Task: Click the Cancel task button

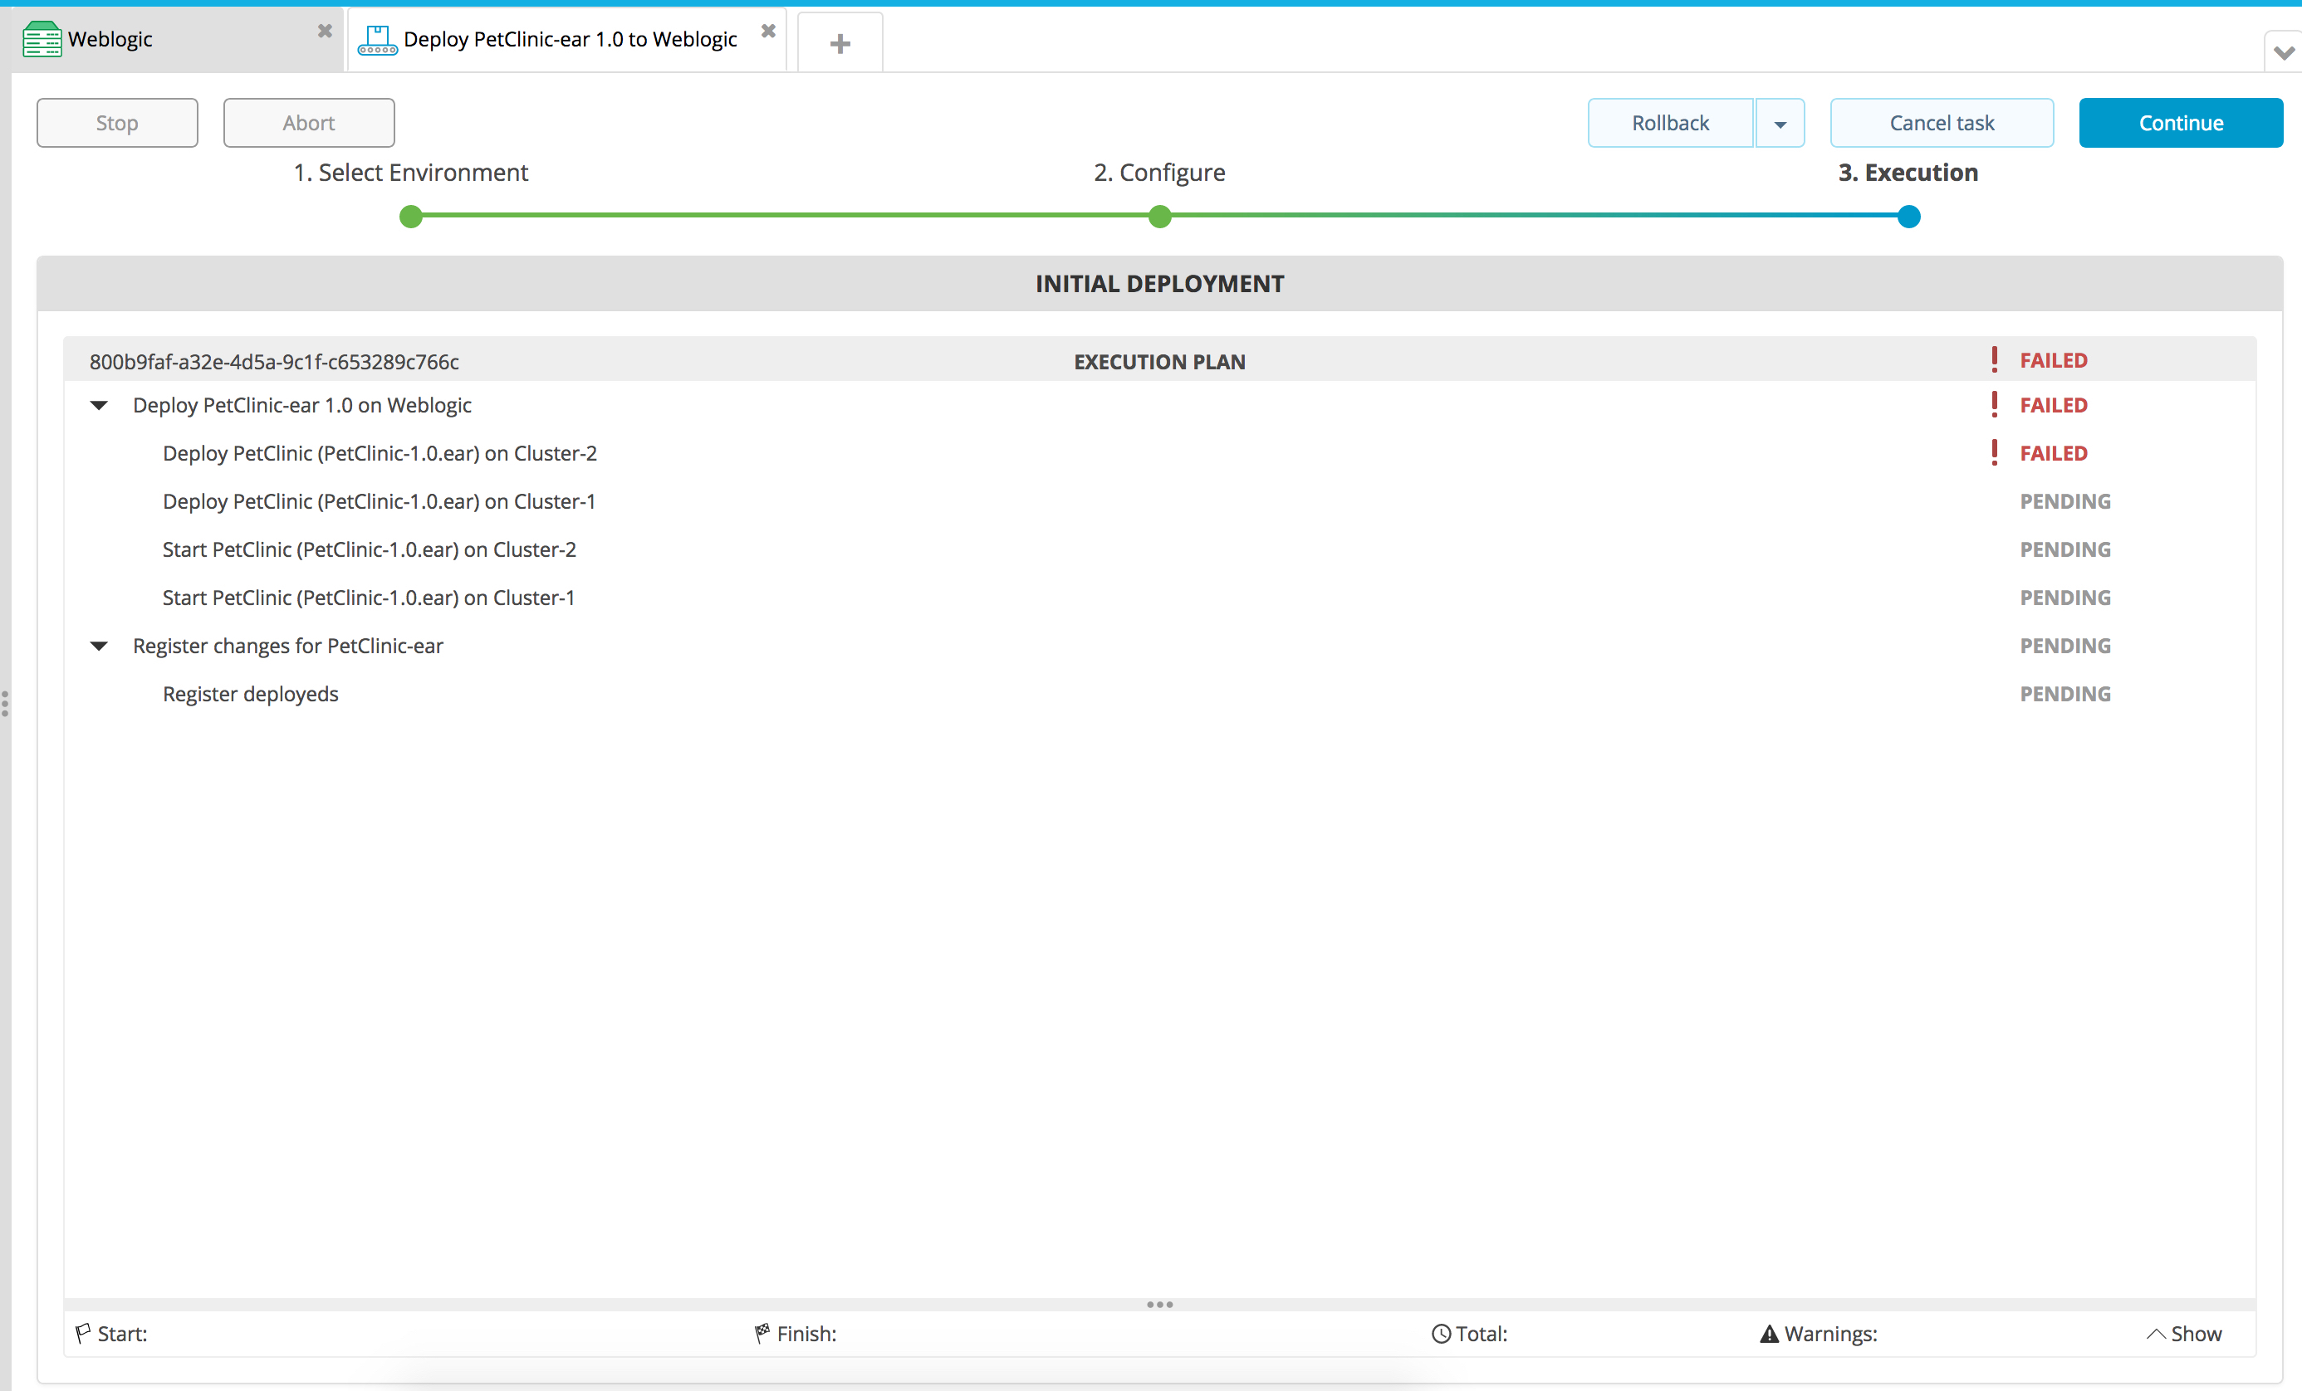Action: click(1942, 122)
